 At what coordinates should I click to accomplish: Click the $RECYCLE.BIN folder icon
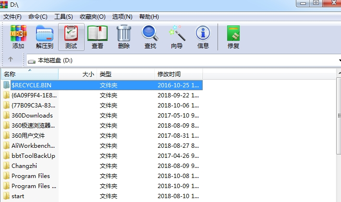point(7,85)
